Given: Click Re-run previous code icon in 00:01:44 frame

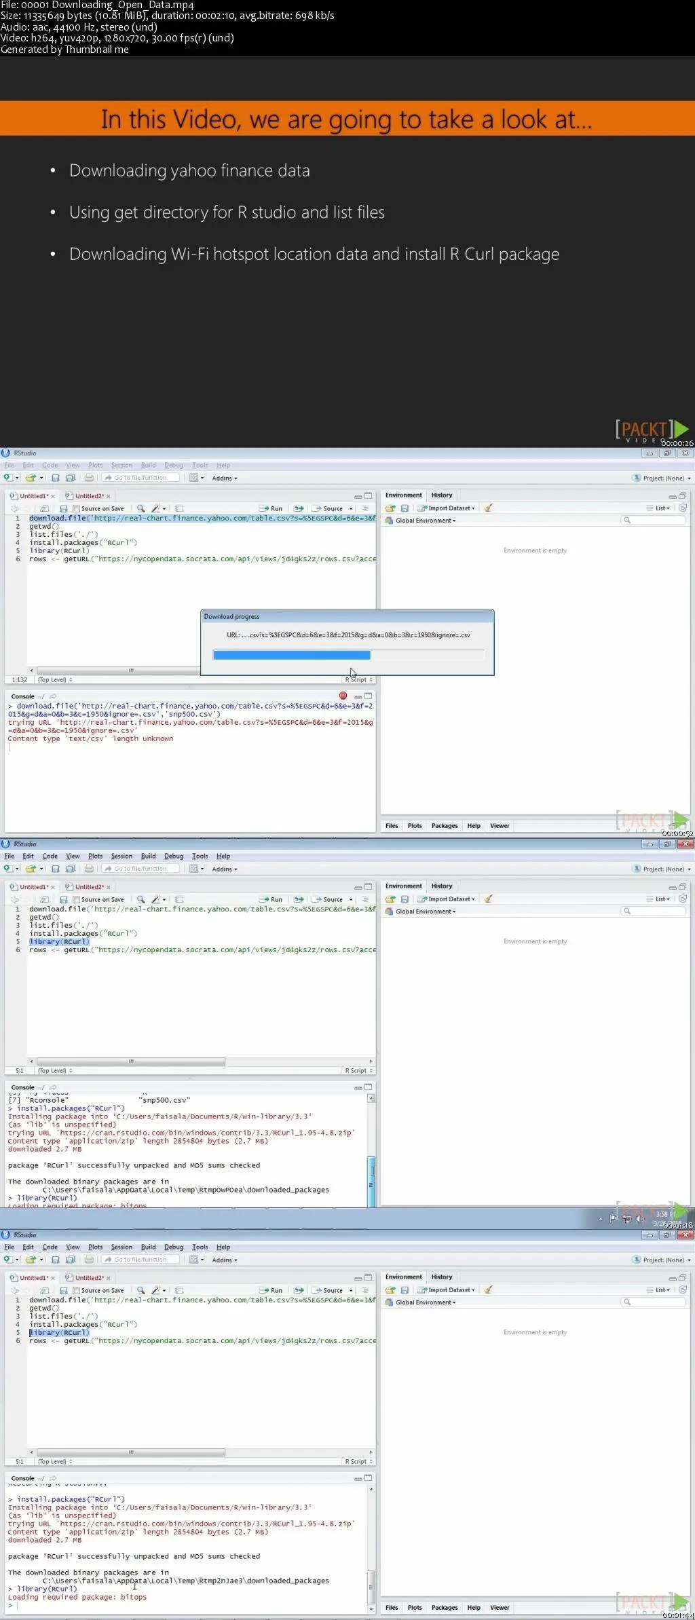Looking at the screenshot, I should click(299, 1290).
